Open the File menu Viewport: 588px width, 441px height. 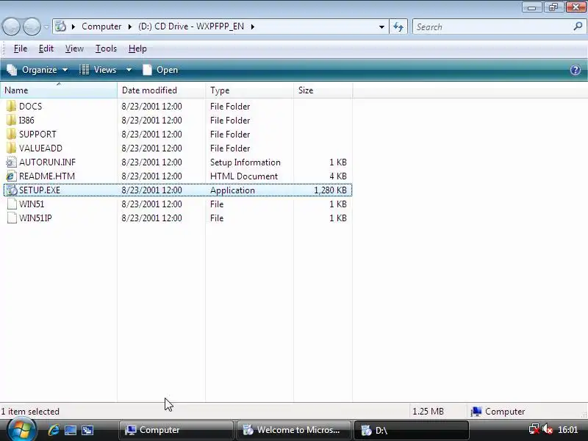pyautogui.click(x=21, y=49)
